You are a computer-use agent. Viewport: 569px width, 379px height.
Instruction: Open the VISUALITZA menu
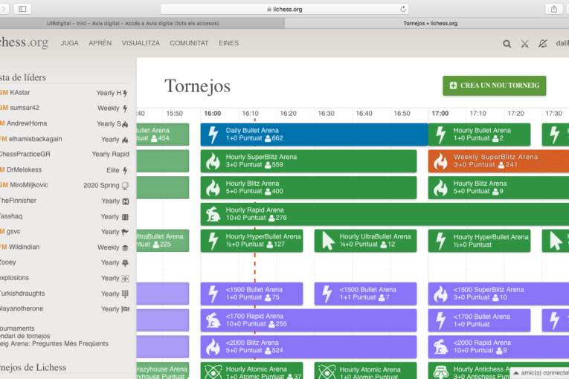141,43
